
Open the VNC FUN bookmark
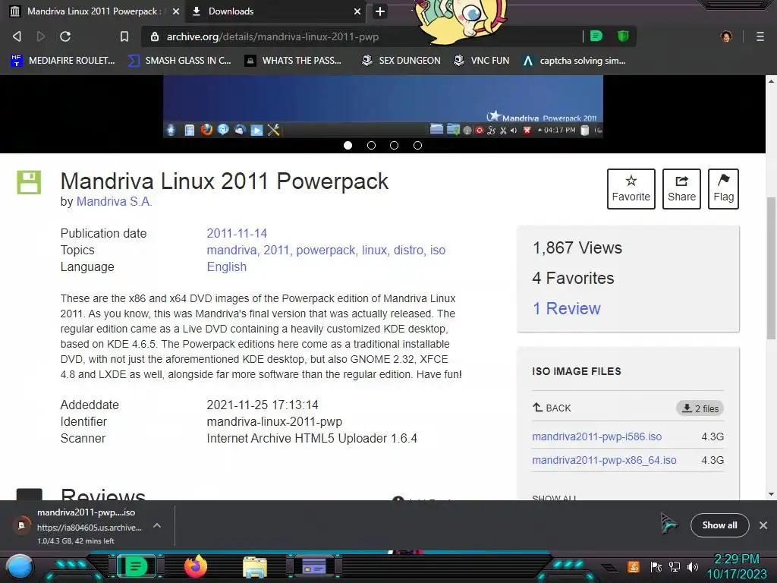[482, 61]
